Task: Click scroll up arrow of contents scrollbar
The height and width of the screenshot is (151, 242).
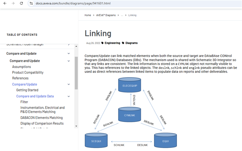Action: click(x=76, y=46)
